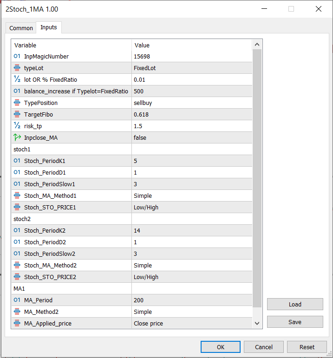Click the enum icon next to typeLot
Viewport: 333px width, 358px height.
click(17, 68)
